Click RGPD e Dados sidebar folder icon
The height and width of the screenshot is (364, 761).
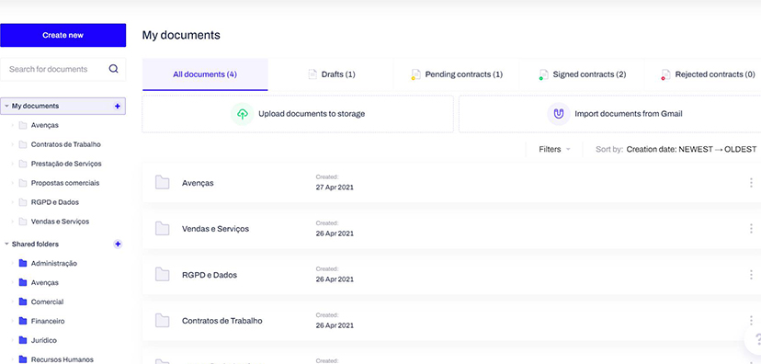pos(22,202)
